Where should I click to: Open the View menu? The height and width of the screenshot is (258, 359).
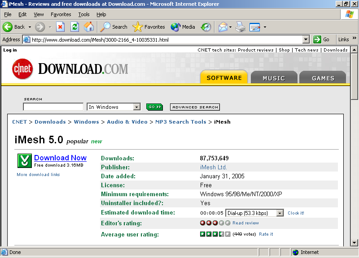click(x=39, y=14)
